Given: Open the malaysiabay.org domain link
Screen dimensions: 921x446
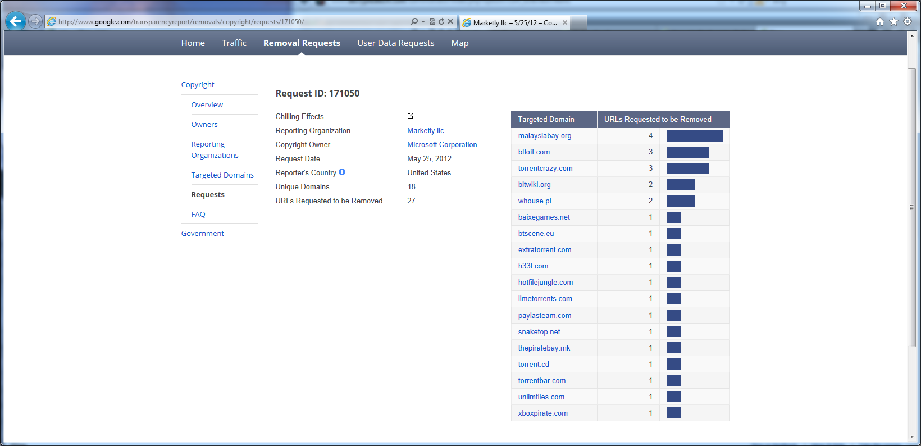Looking at the screenshot, I should tap(545, 135).
